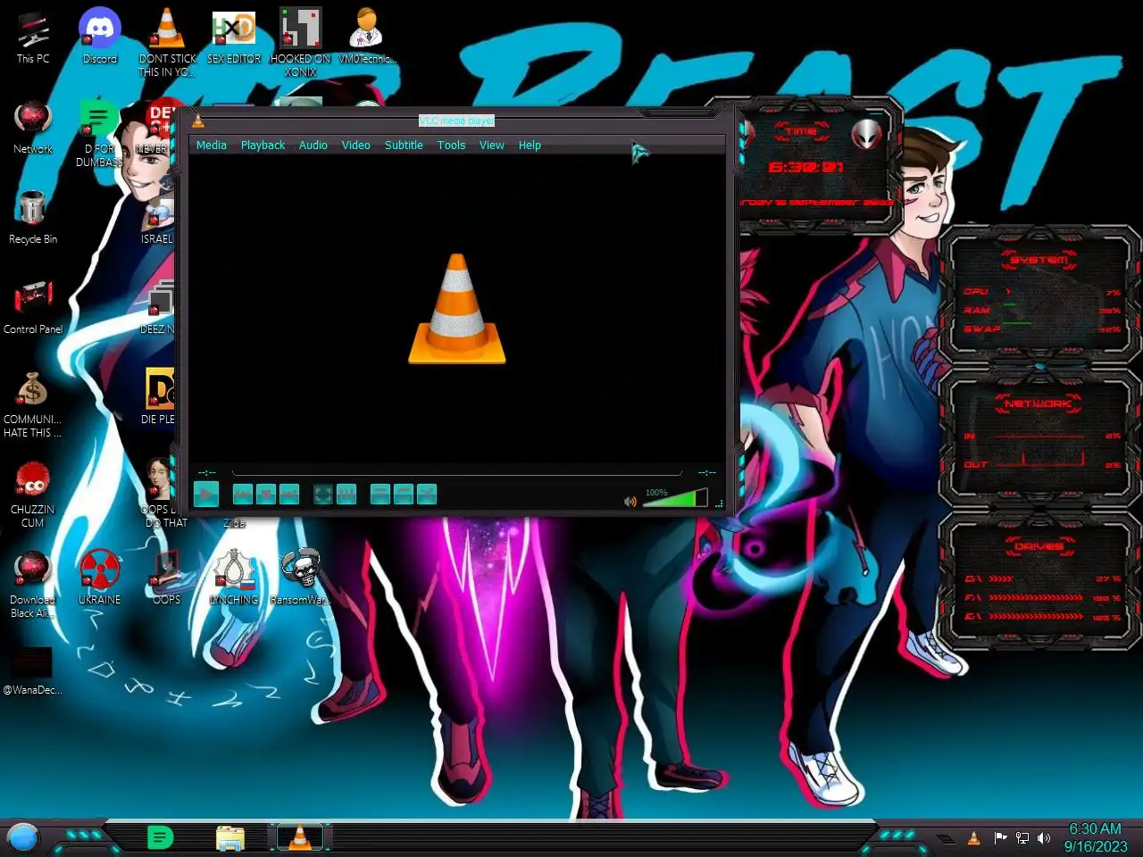Image resolution: width=1143 pixels, height=857 pixels.
Task: Toggle VLC loop mode button
Action: (x=404, y=494)
